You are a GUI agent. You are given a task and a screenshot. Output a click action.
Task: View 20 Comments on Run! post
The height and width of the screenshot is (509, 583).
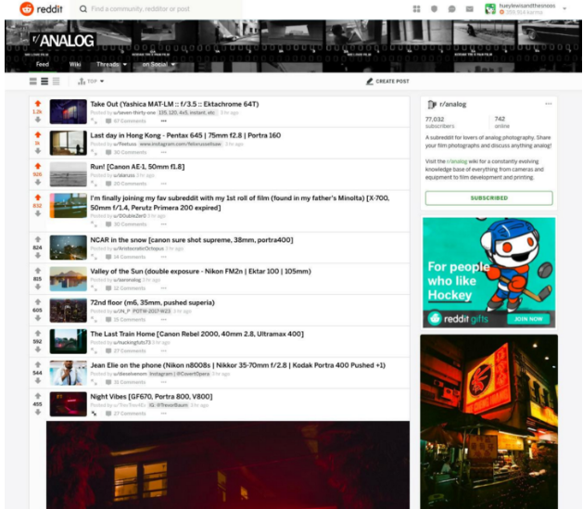point(126,184)
